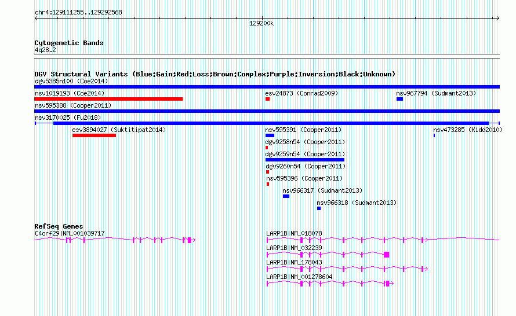Select the nsv967794 (Sudmant2013) blue marker
The image size is (516, 316).
click(x=399, y=99)
